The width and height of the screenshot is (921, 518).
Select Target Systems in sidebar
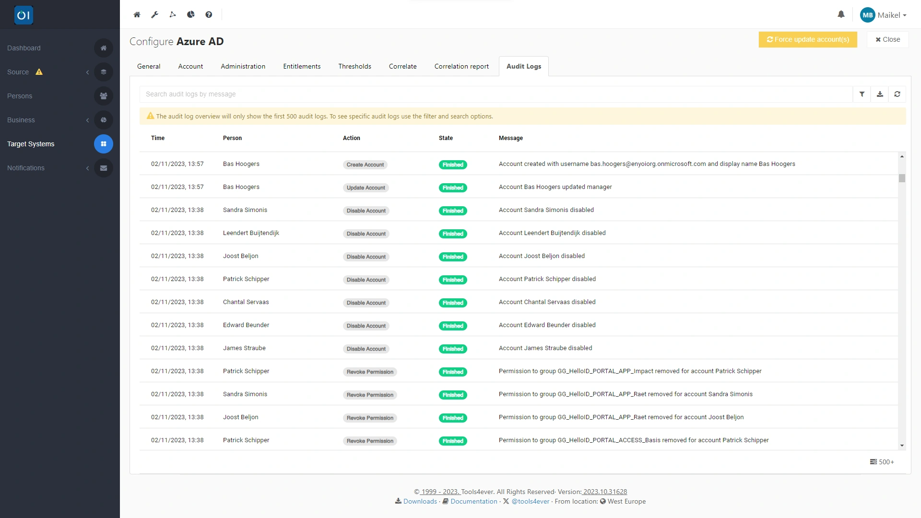point(31,144)
